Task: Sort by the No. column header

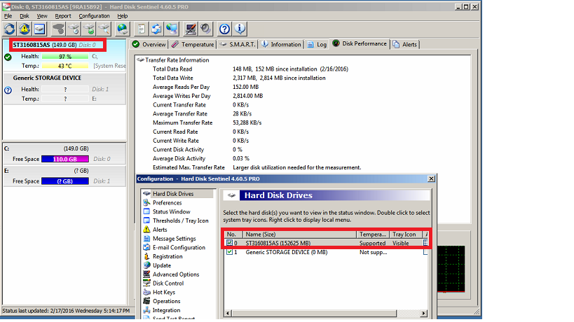Action: click(x=233, y=234)
